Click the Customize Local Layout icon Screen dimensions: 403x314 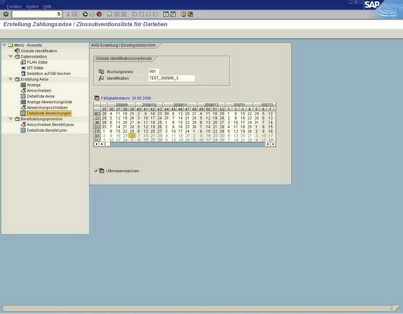coord(190,14)
